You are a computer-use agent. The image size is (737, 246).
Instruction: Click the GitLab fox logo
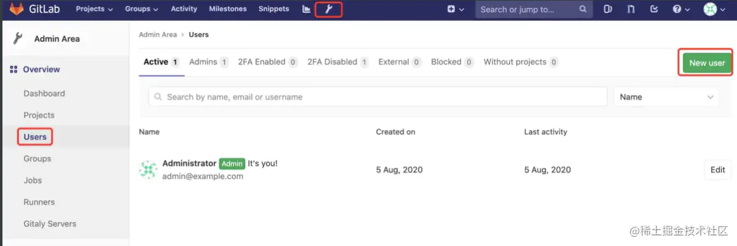point(17,9)
